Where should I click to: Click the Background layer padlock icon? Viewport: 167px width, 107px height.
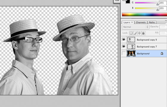[162, 53]
